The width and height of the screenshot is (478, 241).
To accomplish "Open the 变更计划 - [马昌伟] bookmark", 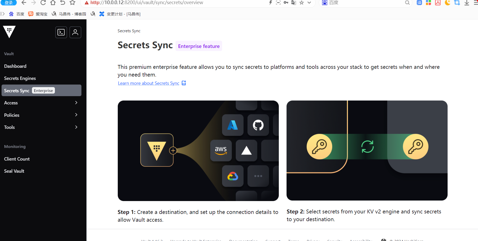I will pyautogui.click(x=120, y=14).
